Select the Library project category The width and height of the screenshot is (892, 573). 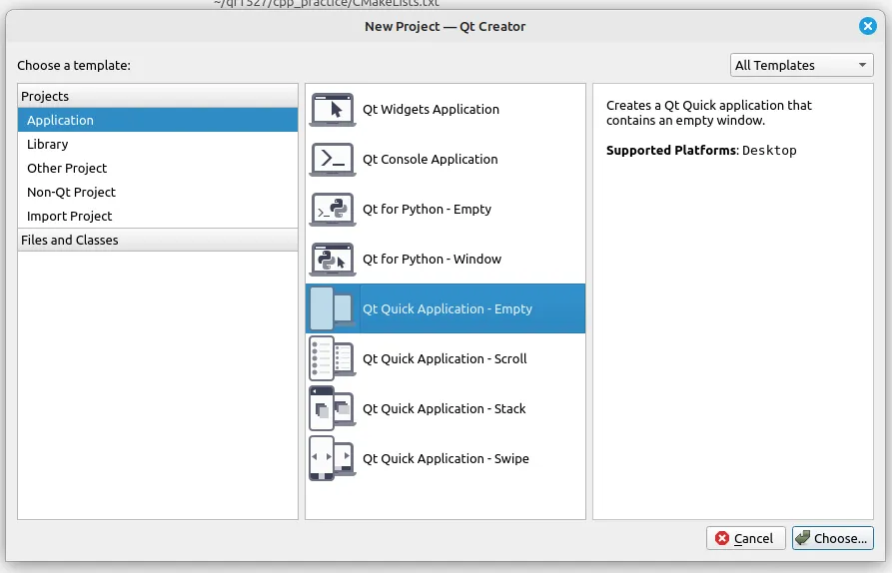click(x=158, y=144)
